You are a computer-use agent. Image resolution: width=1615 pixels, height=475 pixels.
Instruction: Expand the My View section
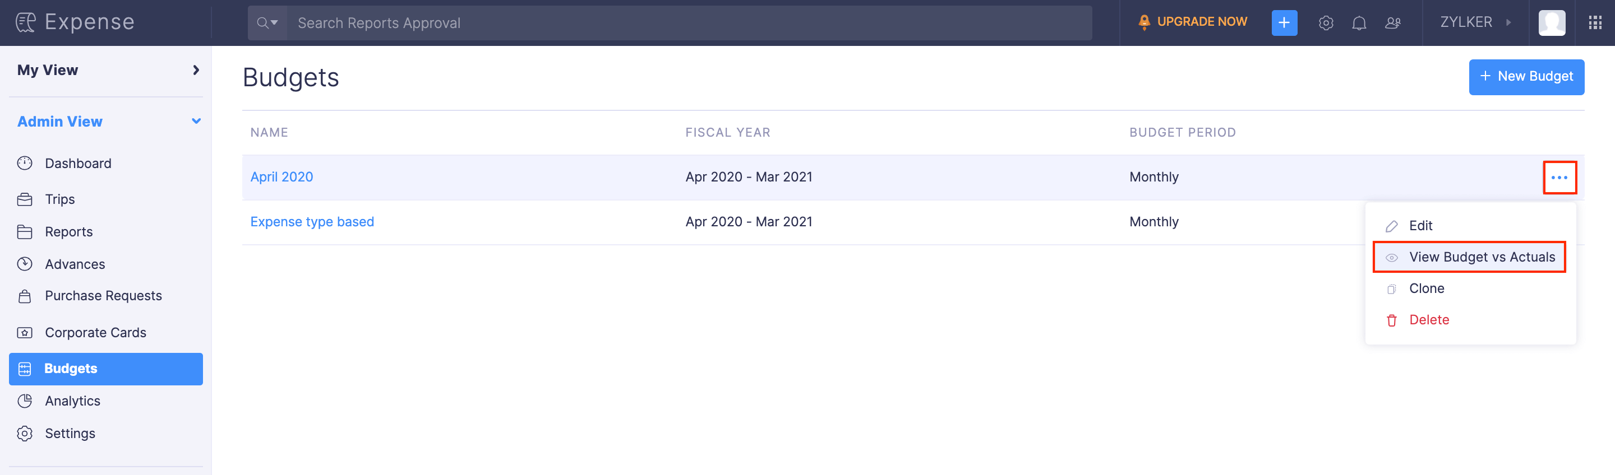pos(196,70)
